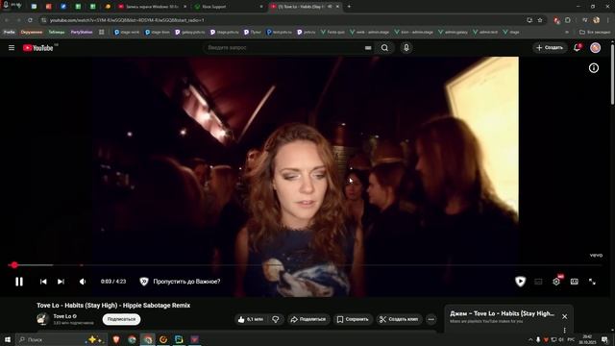Open taskbar clock and date

587,339
